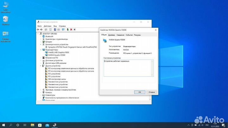Click OK in NVIDIA Quadro P2000 properties
Image resolution: width=228 pixels, height=128 pixels.
pyautogui.click(x=140, y=92)
